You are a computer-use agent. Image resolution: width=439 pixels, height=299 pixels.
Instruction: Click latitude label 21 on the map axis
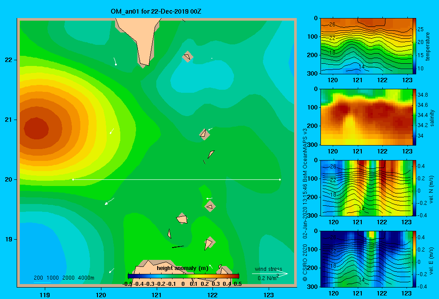pos(9,120)
